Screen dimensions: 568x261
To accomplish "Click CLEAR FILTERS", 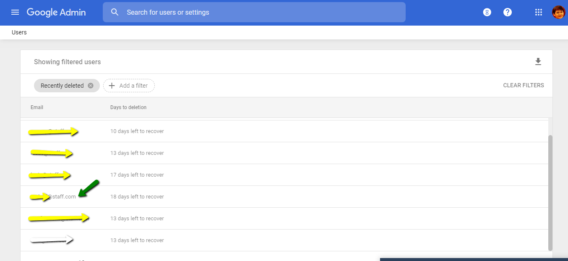I will pyautogui.click(x=523, y=85).
